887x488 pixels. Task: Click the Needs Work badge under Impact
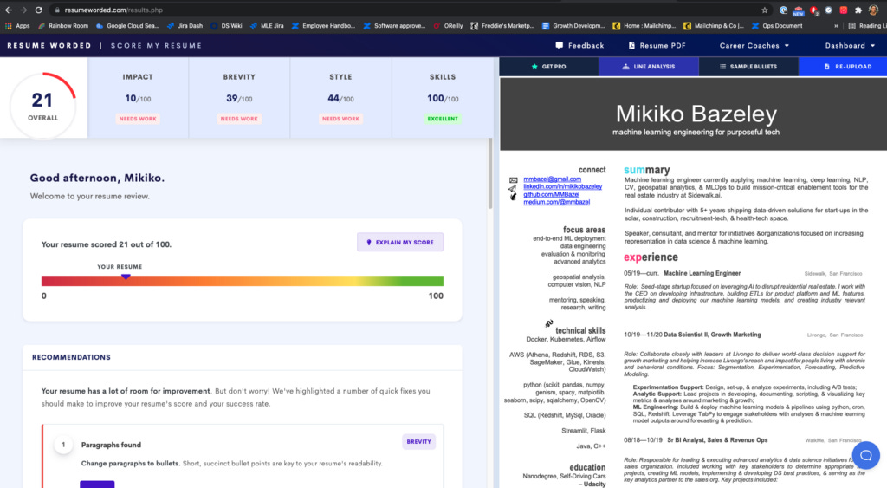(138, 119)
